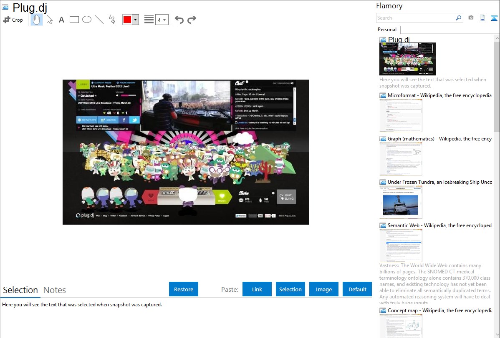500x338 pixels.
Task: Open the color picker dropdown arrow
Action: [x=135, y=20]
